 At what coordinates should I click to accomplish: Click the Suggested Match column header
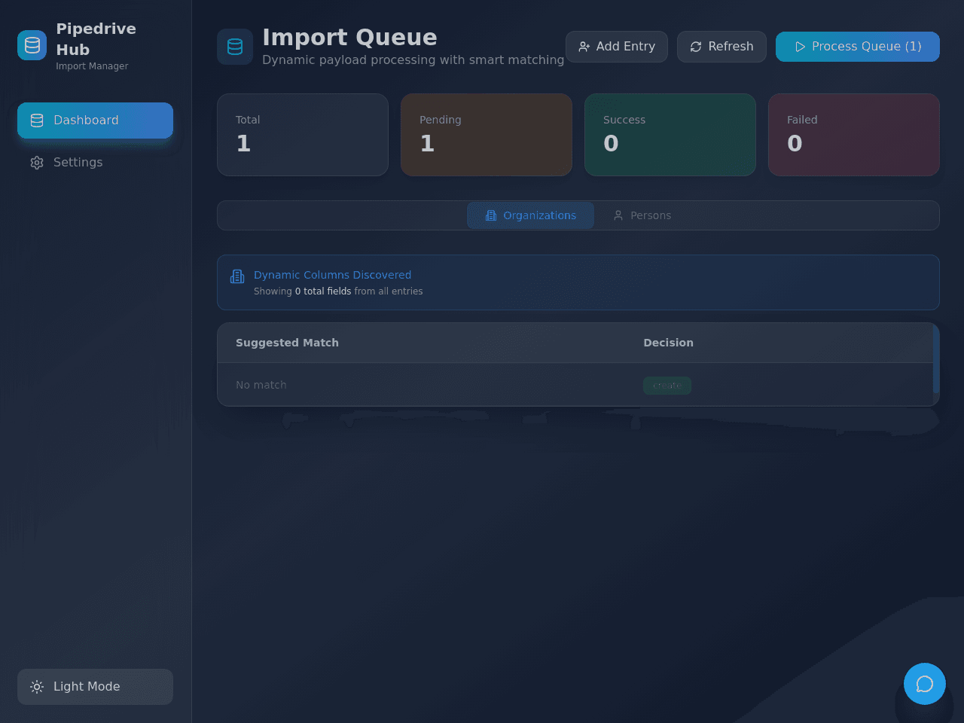[x=287, y=343]
